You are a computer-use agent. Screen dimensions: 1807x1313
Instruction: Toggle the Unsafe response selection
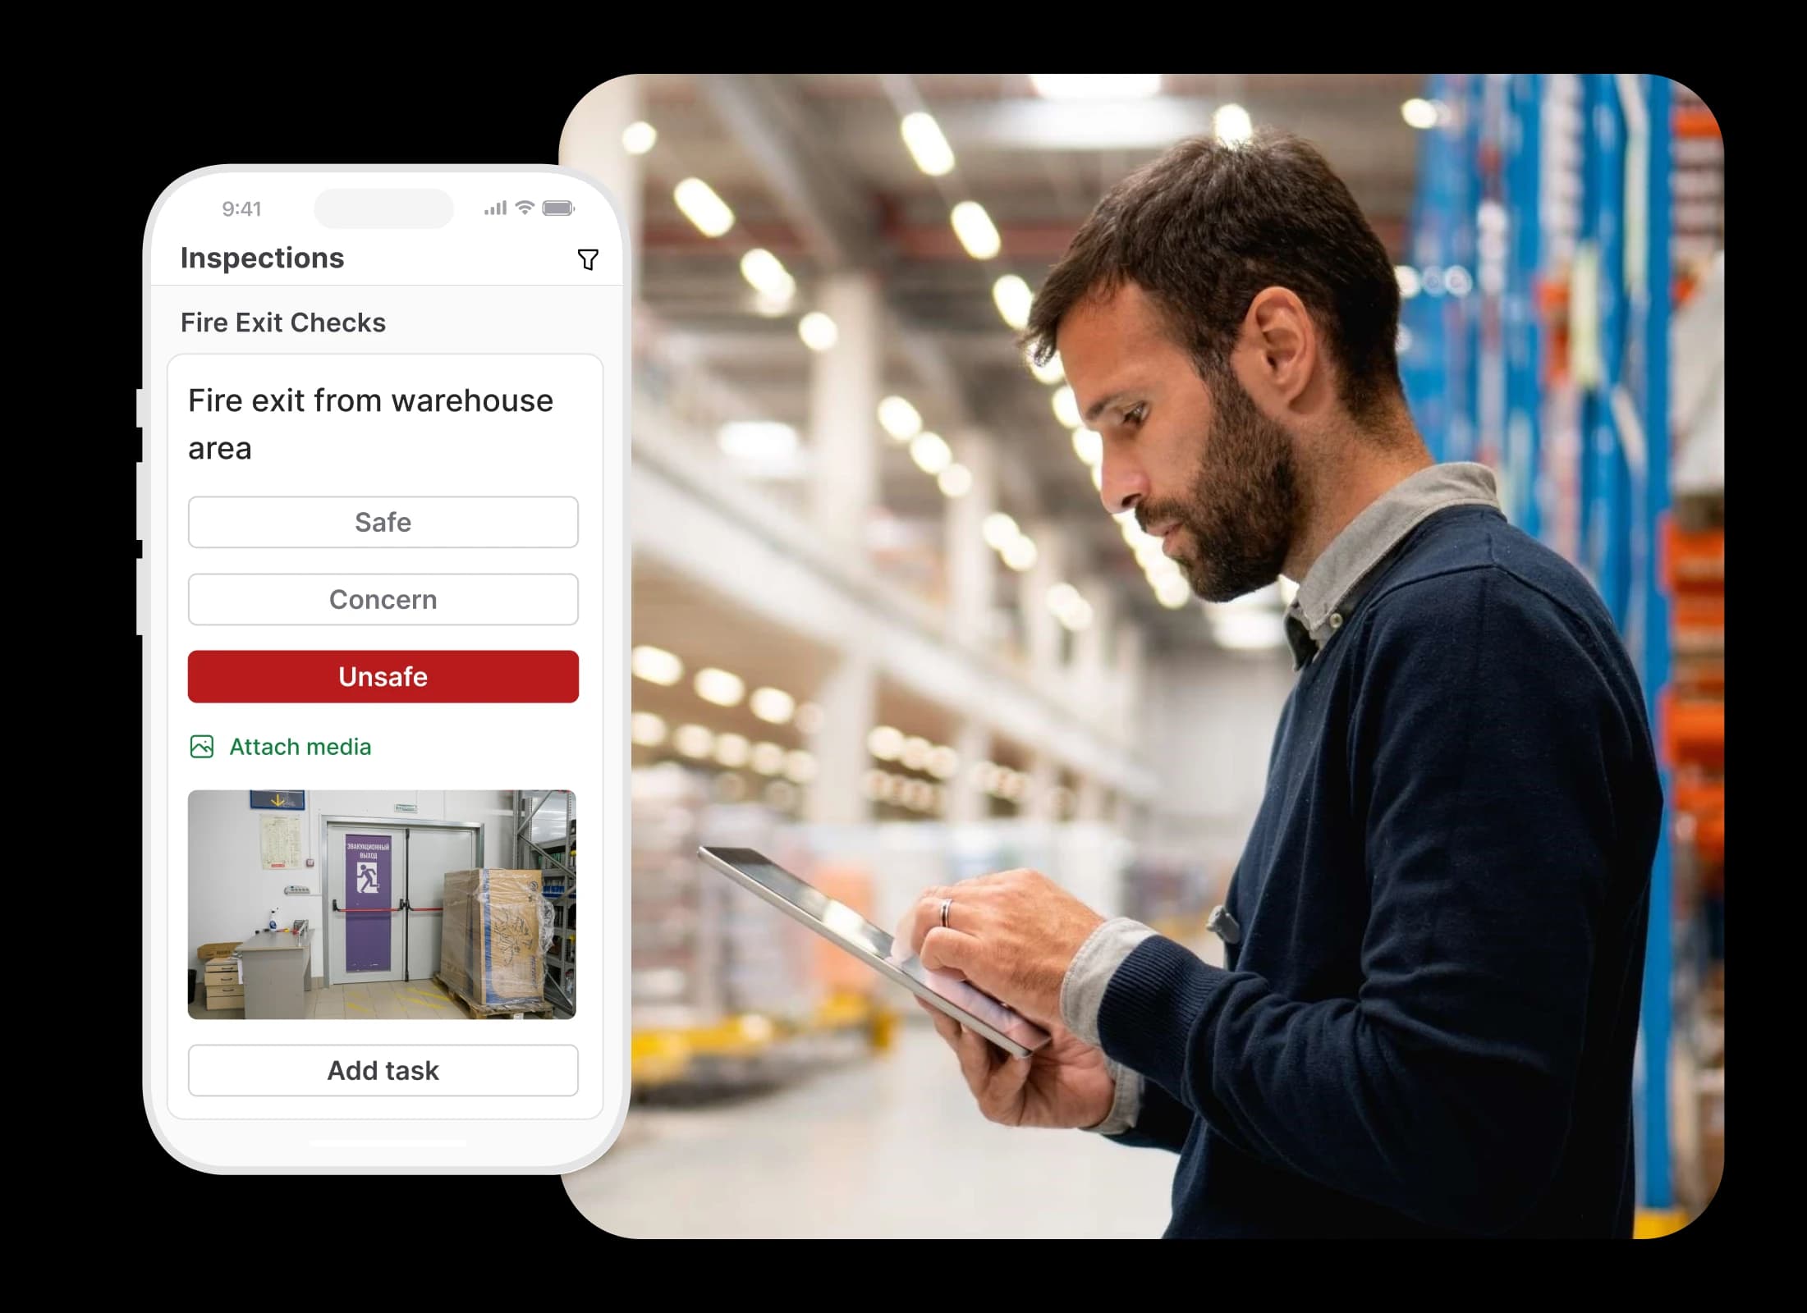383,678
